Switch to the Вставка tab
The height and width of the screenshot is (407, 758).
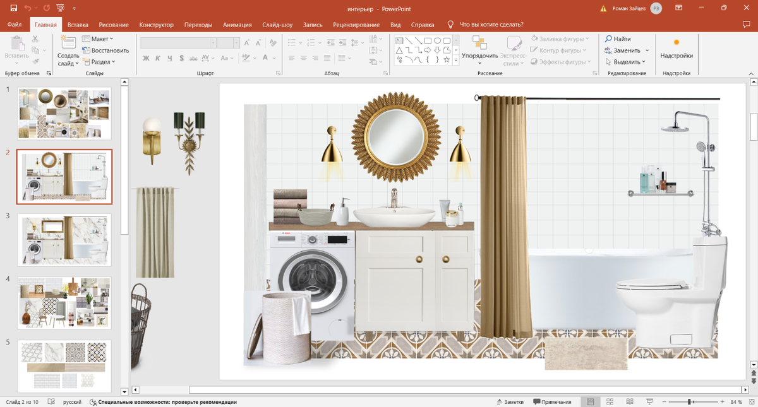[x=78, y=25]
